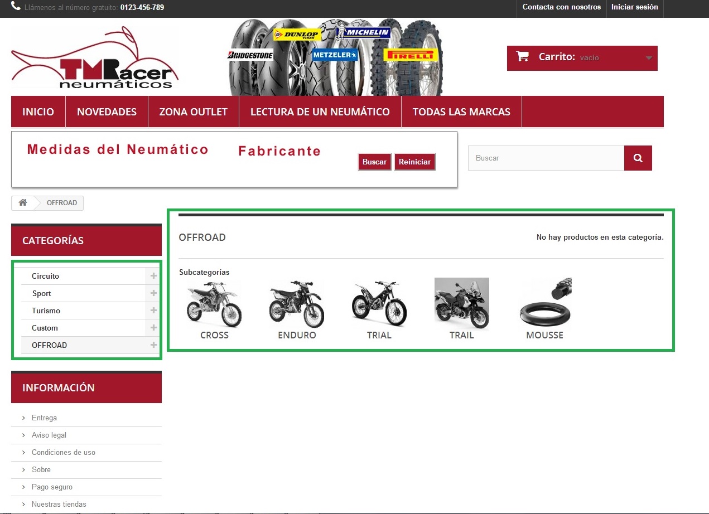Viewport: 709px width, 514px height.
Task: Click the phone icon in top bar
Action: [x=16, y=7]
